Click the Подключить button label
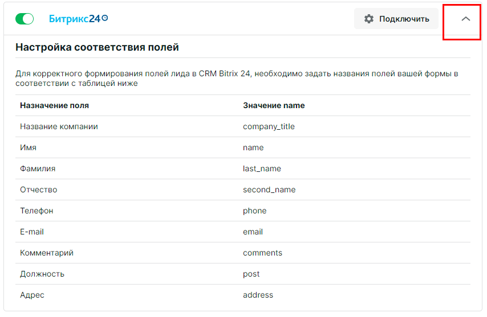Viewport: 487px width, 317px height. pos(404,19)
